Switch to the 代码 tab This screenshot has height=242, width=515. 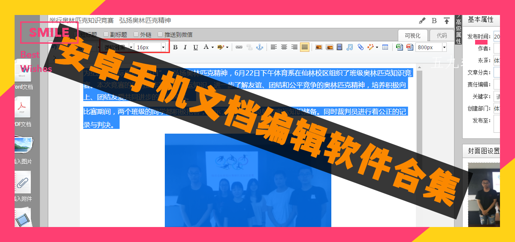442,36
